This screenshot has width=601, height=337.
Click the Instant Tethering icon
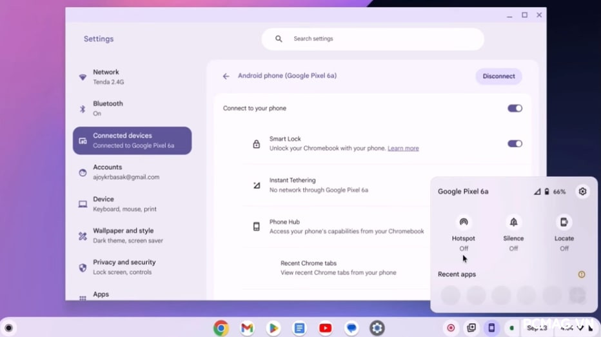click(x=257, y=185)
